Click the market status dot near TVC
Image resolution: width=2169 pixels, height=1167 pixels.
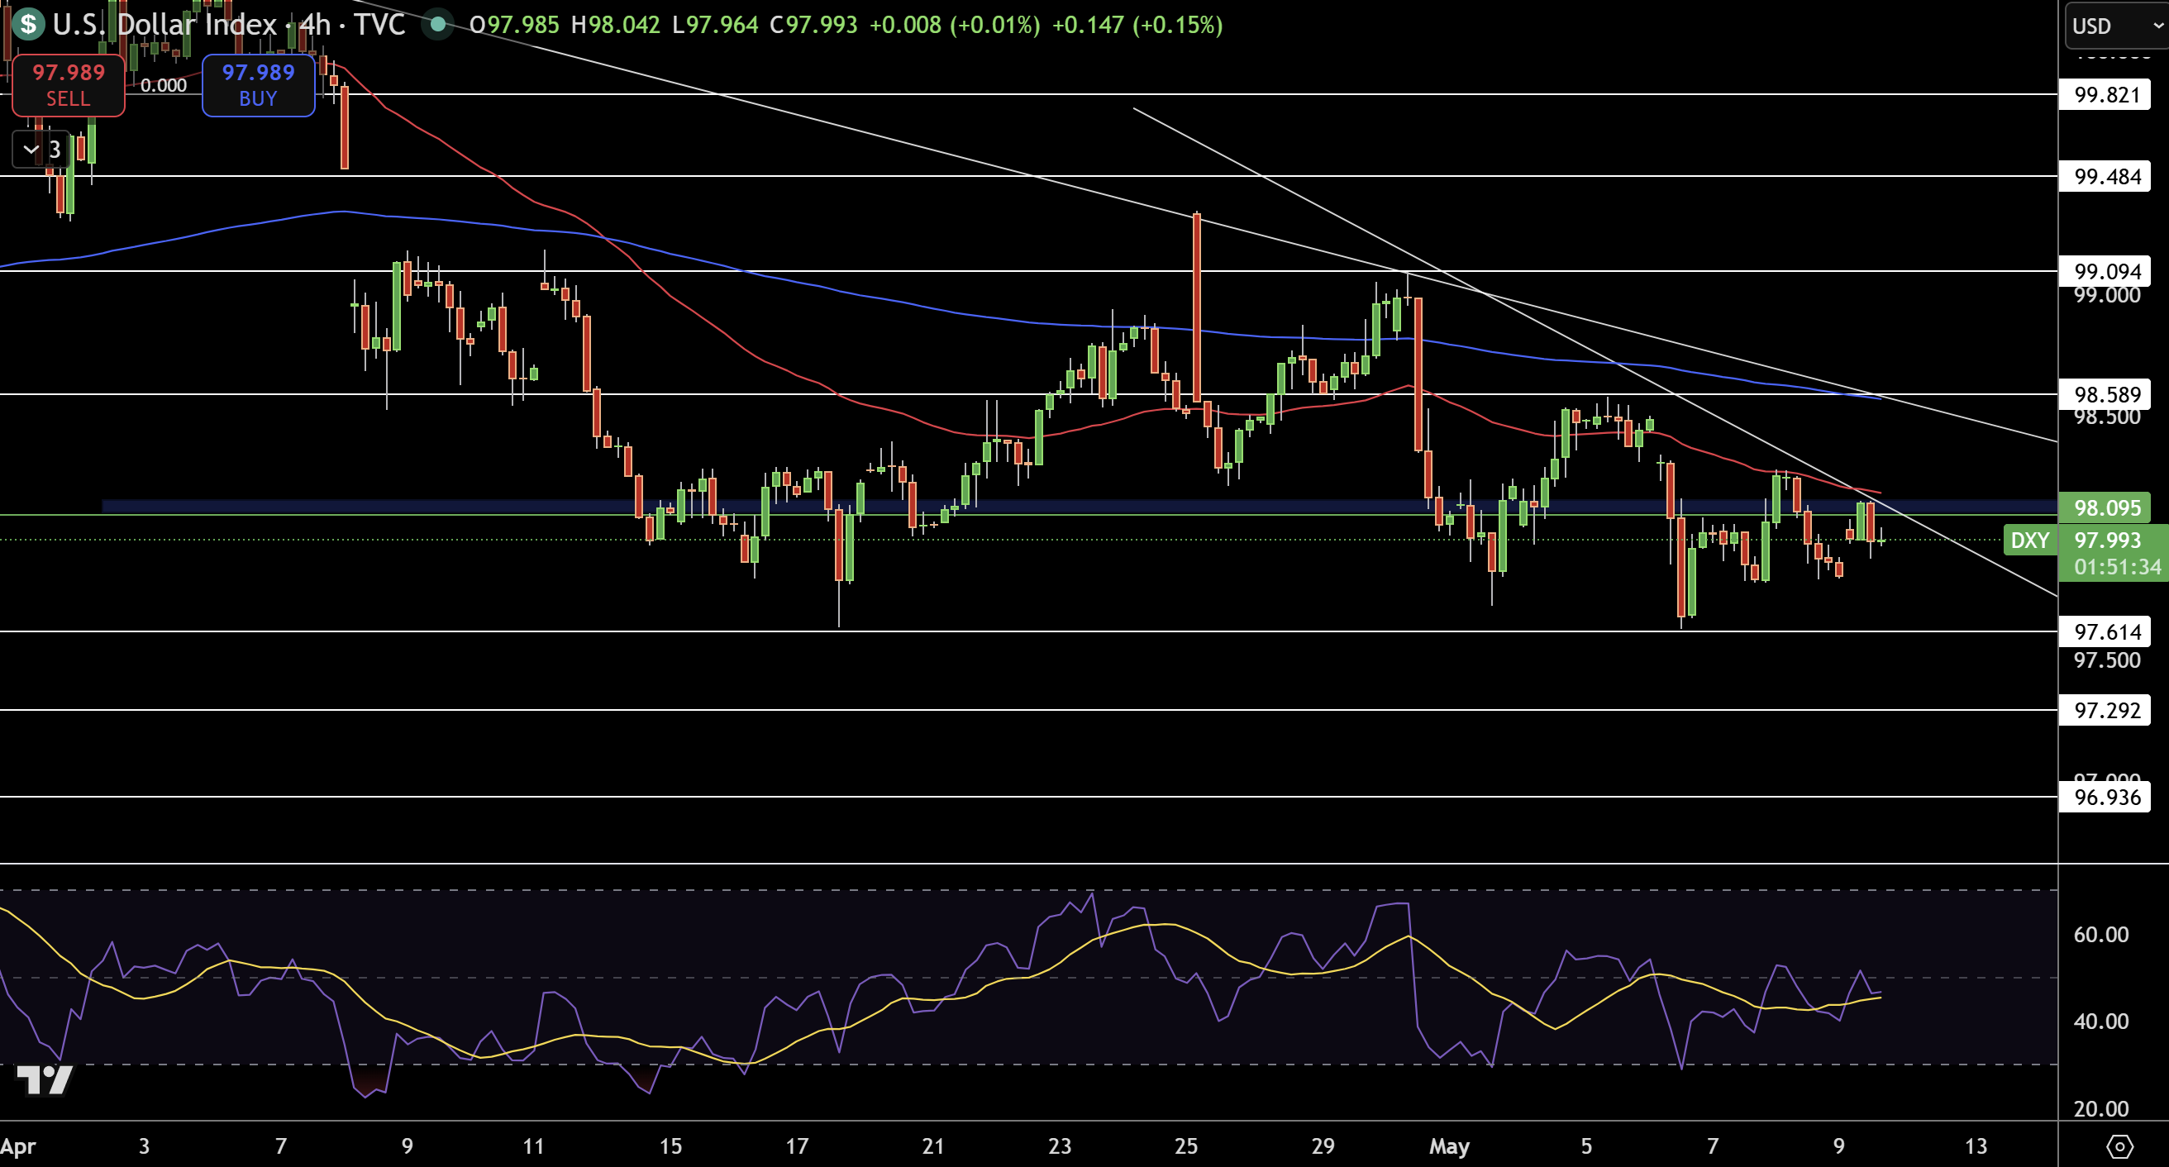click(x=437, y=25)
